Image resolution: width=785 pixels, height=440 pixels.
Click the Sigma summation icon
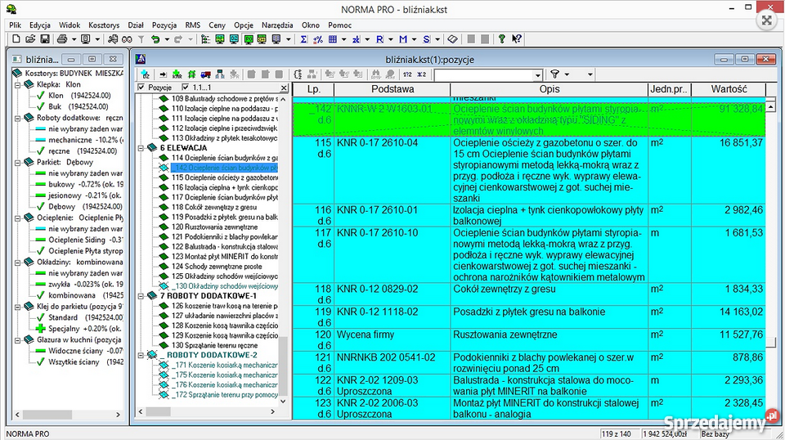[304, 39]
